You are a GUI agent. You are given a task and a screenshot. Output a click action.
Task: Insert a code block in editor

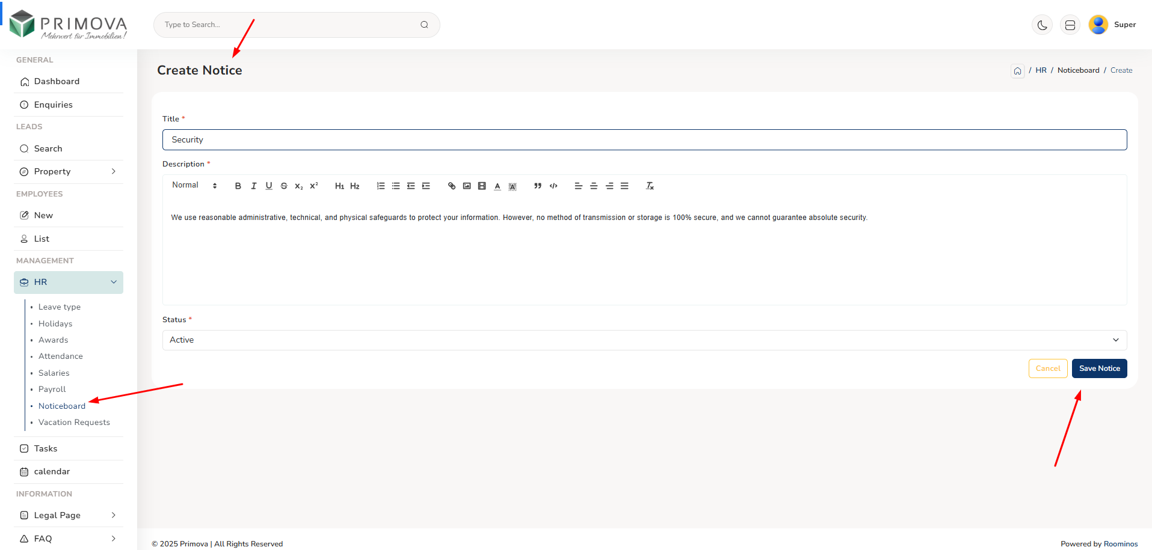(x=553, y=186)
